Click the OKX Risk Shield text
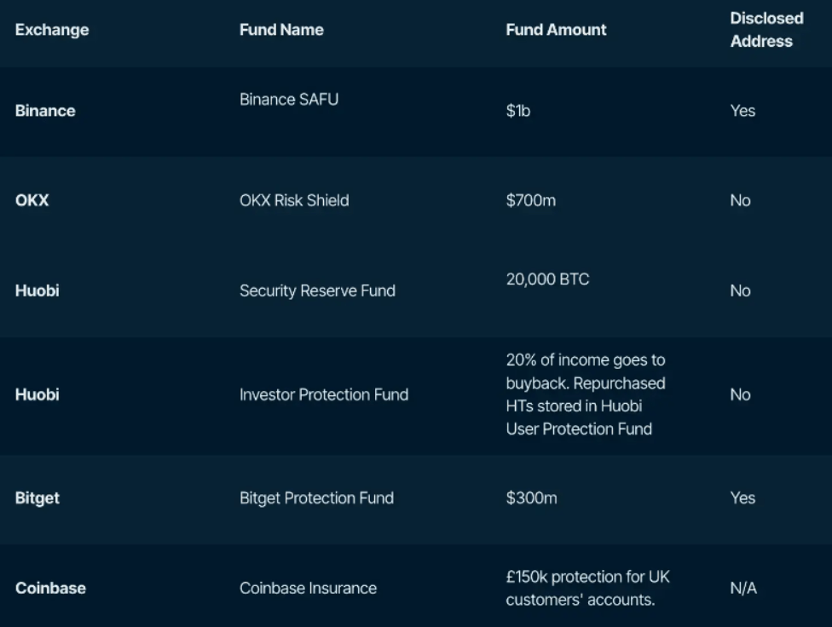 pyautogui.click(x=294, y=201)
